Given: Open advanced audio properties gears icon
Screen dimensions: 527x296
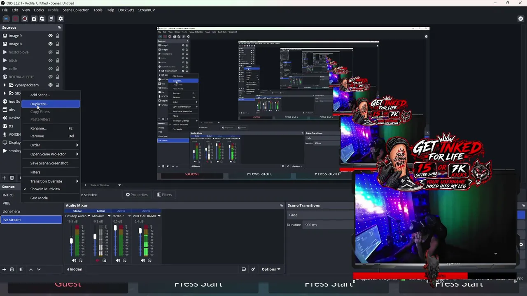Looking at the screenshot, I should 253,269.
